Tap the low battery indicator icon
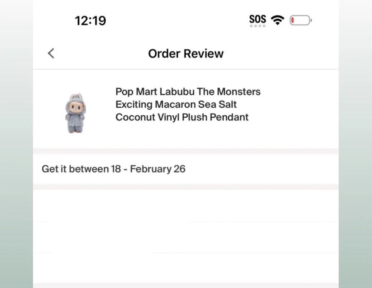 pos(301,20)
